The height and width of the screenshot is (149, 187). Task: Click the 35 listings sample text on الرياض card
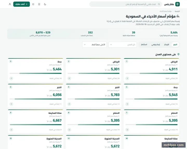coord(171,79)
